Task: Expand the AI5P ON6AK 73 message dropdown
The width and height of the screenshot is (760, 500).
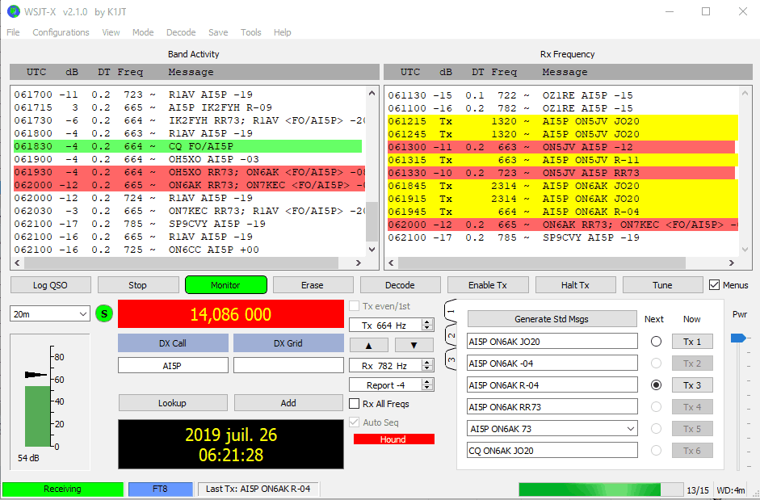Action: 630,429
